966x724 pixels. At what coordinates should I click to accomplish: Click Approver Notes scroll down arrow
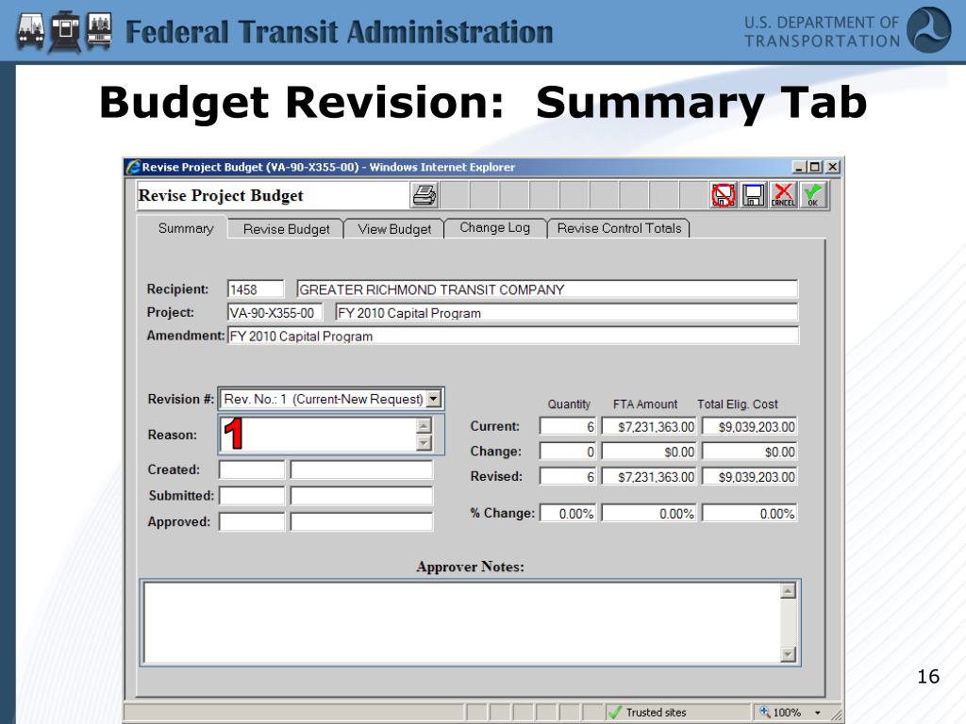(x=788, y=654)
